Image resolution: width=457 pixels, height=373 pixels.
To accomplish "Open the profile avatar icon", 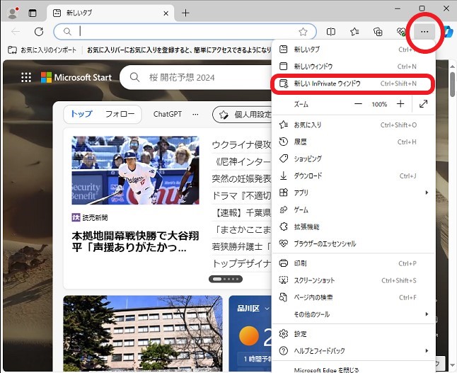I will coord(13,13).
